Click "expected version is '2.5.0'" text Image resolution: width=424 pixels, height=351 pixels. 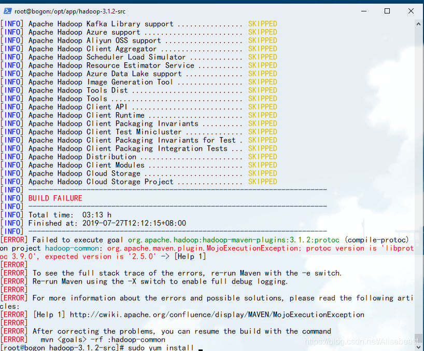[101, 256]
